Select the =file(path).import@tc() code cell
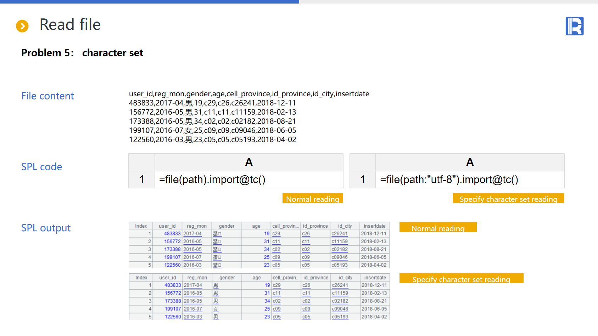This screenshot has height=336, width=598. (x=248, y=180)
